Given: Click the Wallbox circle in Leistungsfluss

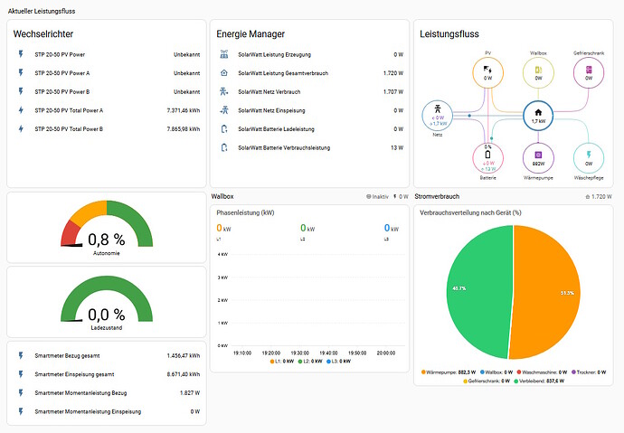Looking at the screenshot, I should pos(538,73).
